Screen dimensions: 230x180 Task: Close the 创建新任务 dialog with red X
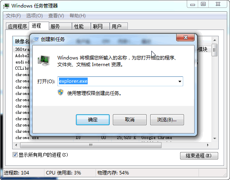point(186,37)
